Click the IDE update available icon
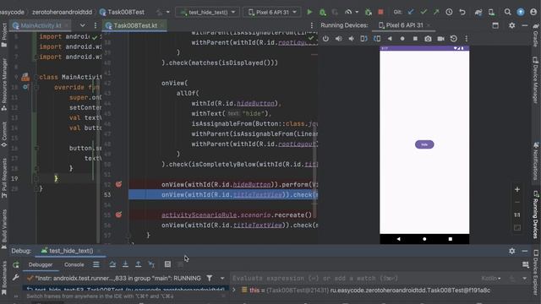 point(521,12)
